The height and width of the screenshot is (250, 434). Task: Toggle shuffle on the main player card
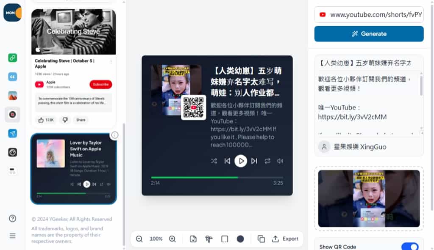[214, 161]
